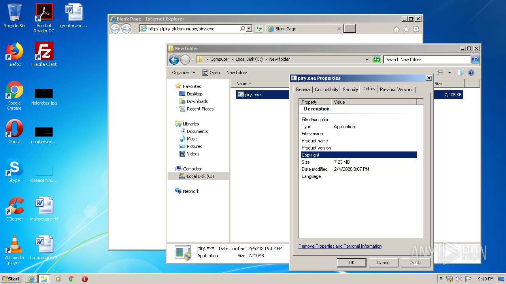
Task: Open the Explorer view options dropdown arrow
Action: pyautogui.click(x=449, y=73)
